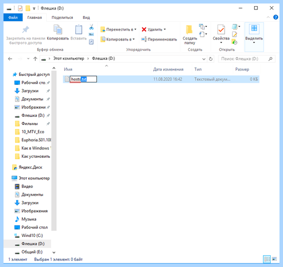
Task: Open the Файл tab
Action: (x=13, y=17)
